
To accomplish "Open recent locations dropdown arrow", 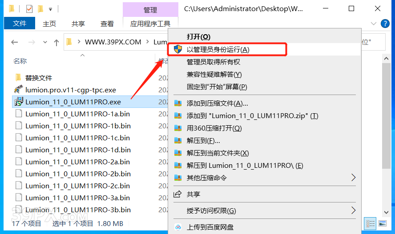I will point(45,42).
